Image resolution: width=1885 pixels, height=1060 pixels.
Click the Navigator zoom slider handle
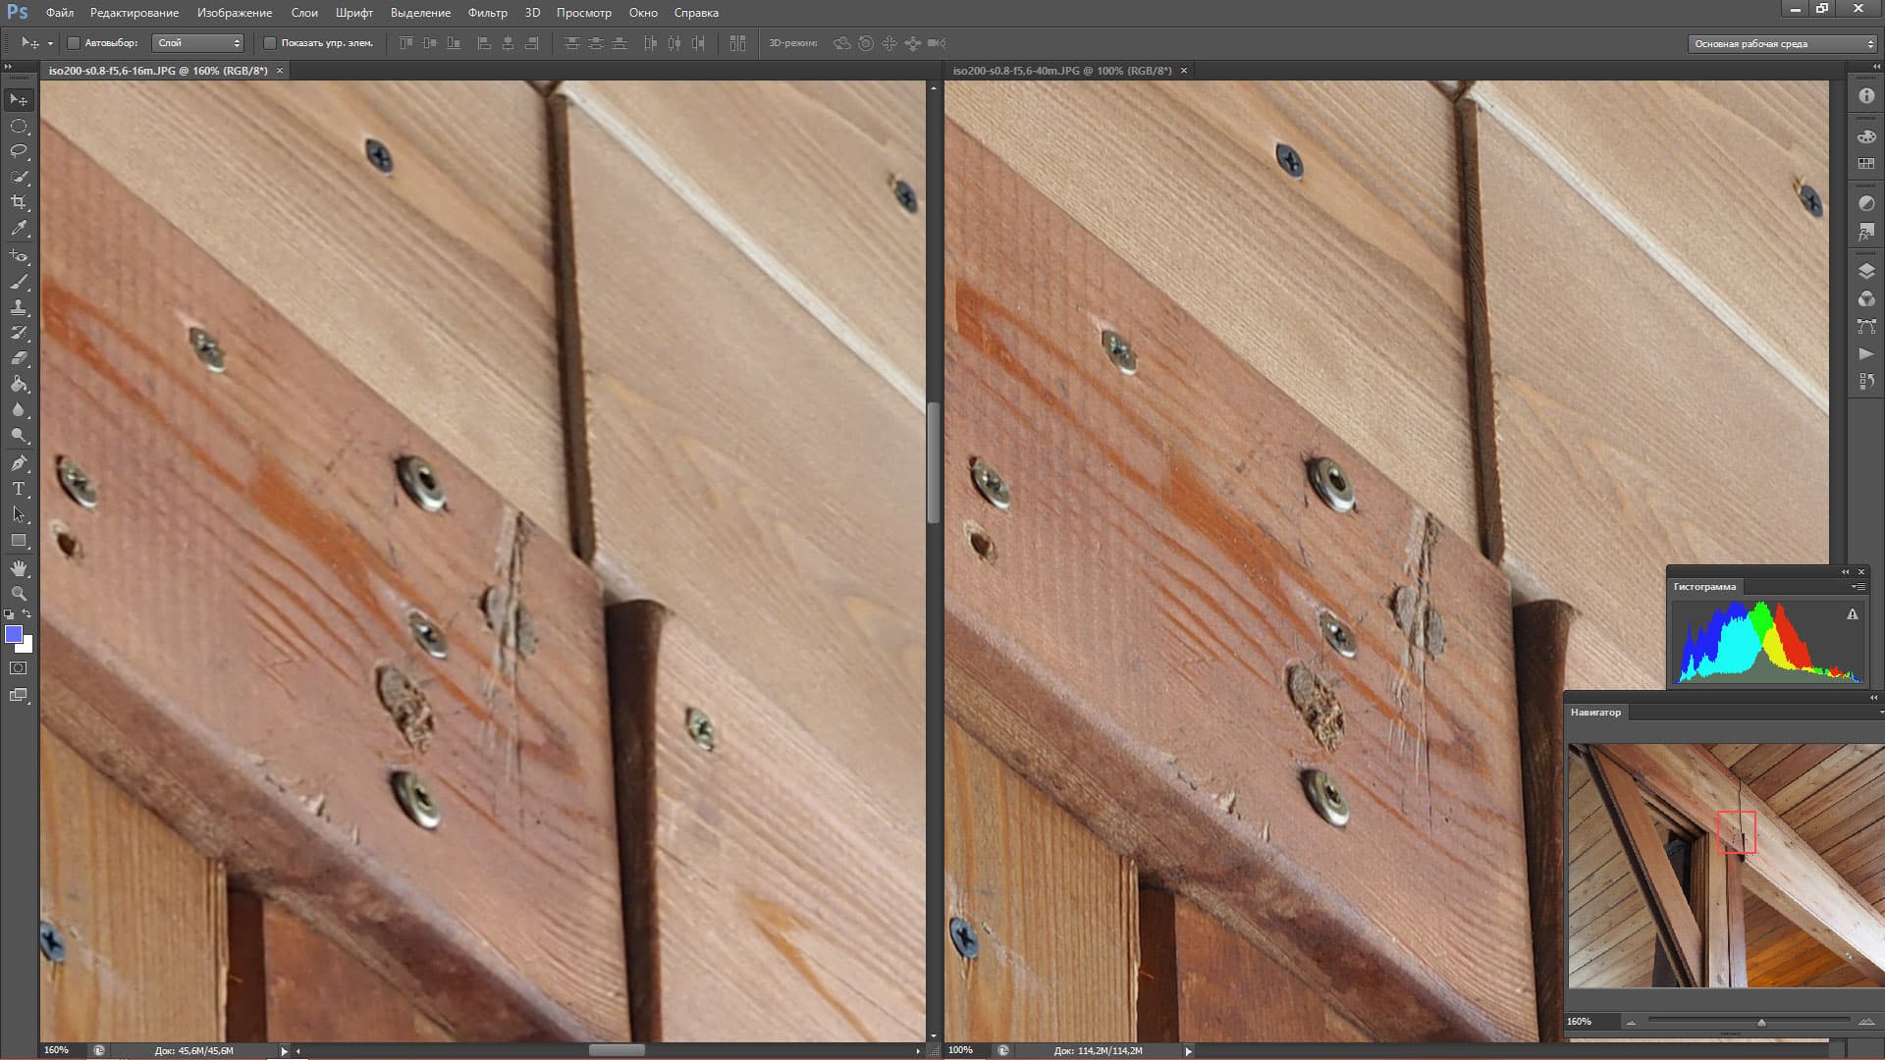tap(1761, 1023)
